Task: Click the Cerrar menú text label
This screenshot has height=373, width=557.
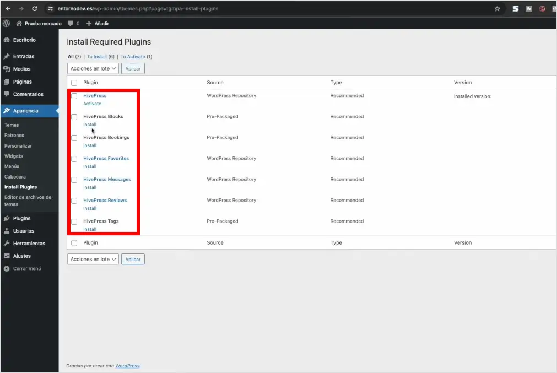Action: point(27,268)
